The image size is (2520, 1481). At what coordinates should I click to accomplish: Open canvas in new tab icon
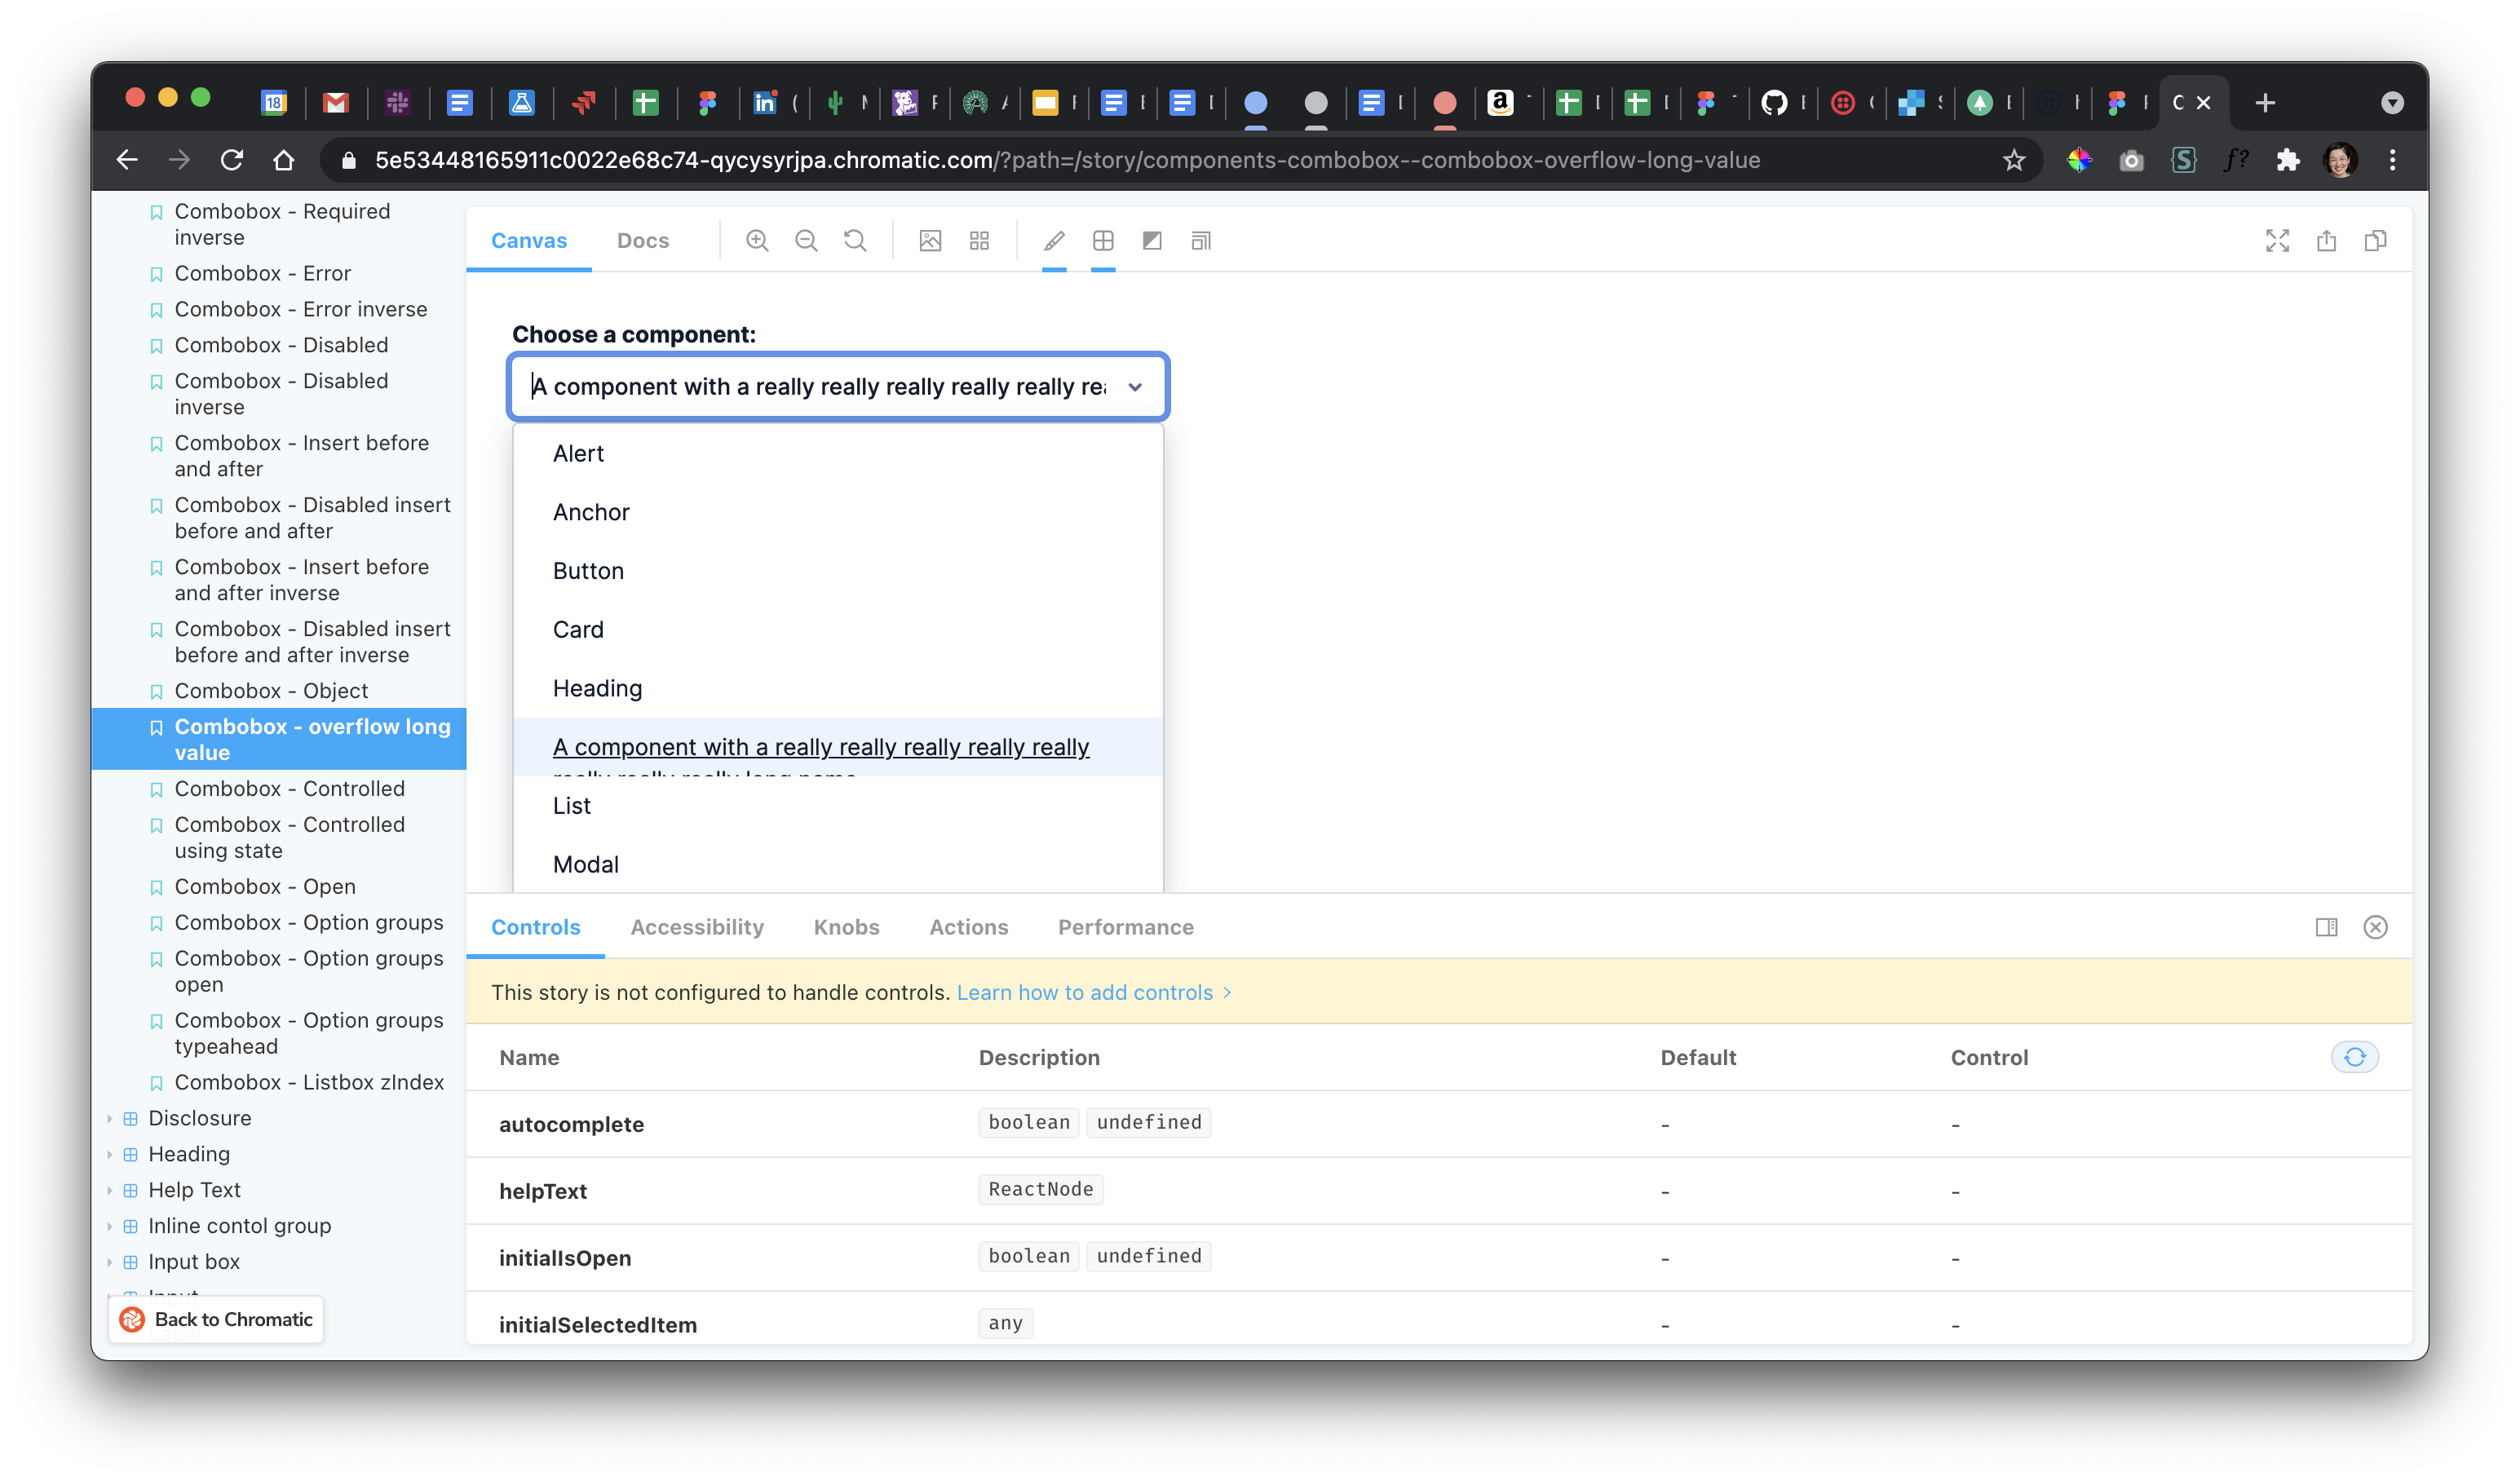pos(2326,241)
